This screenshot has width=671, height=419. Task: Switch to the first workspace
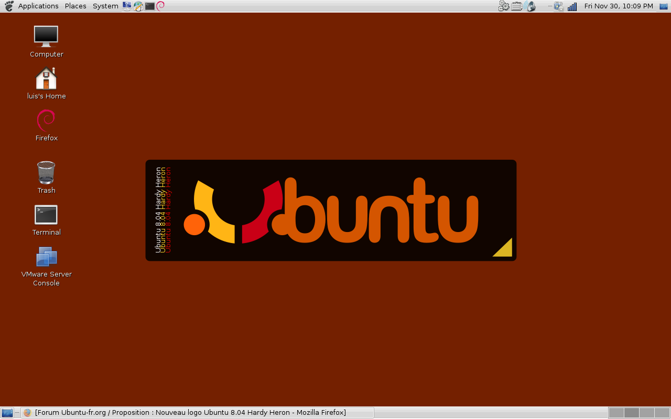616,413
